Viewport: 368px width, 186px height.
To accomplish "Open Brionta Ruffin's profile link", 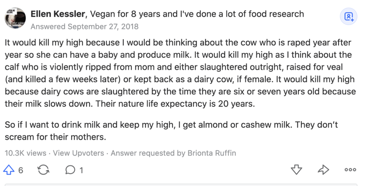I will (212, 153).
